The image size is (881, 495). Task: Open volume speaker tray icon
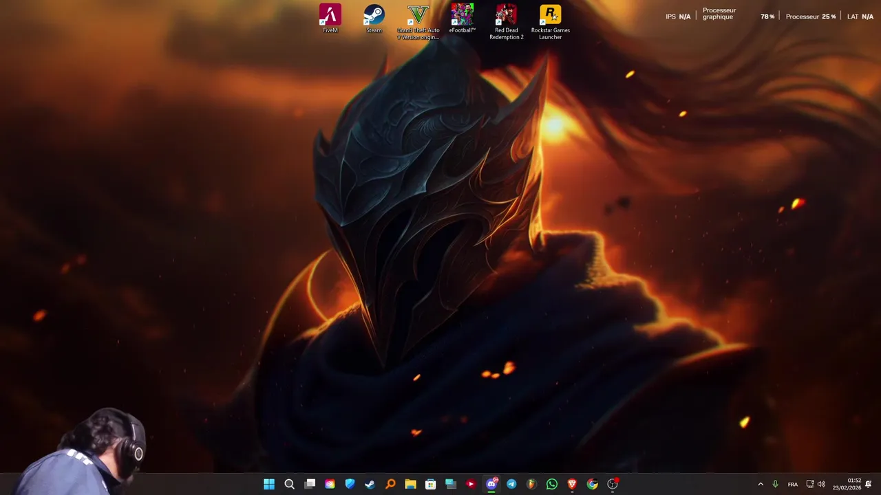pyautogui.click(x=821, y=484)
